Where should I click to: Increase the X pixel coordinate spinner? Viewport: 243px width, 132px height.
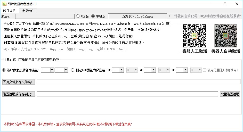(x=52, y=69)
